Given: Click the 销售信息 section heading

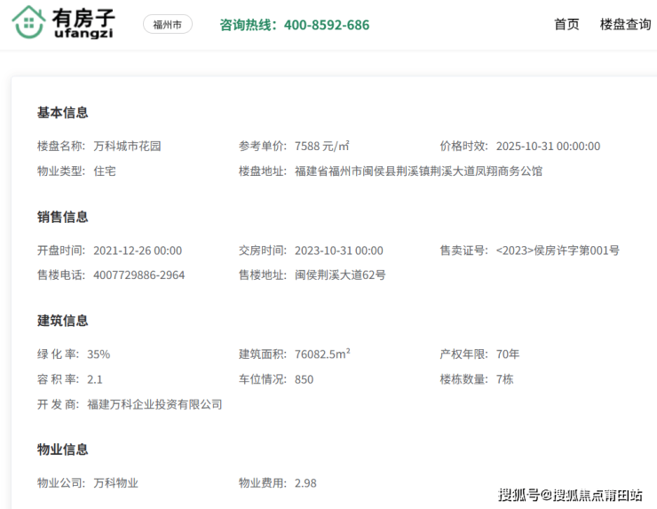Looking at the screenshot, I should pos(62,217).
